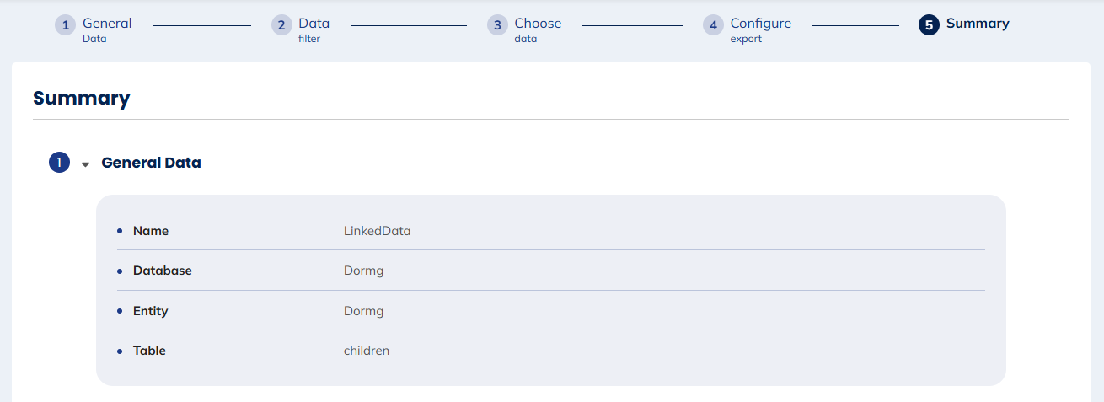Select the Summary step label

(x=978, y=24)
